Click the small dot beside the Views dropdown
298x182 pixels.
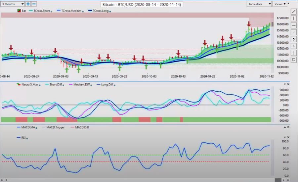click(288, 3)
